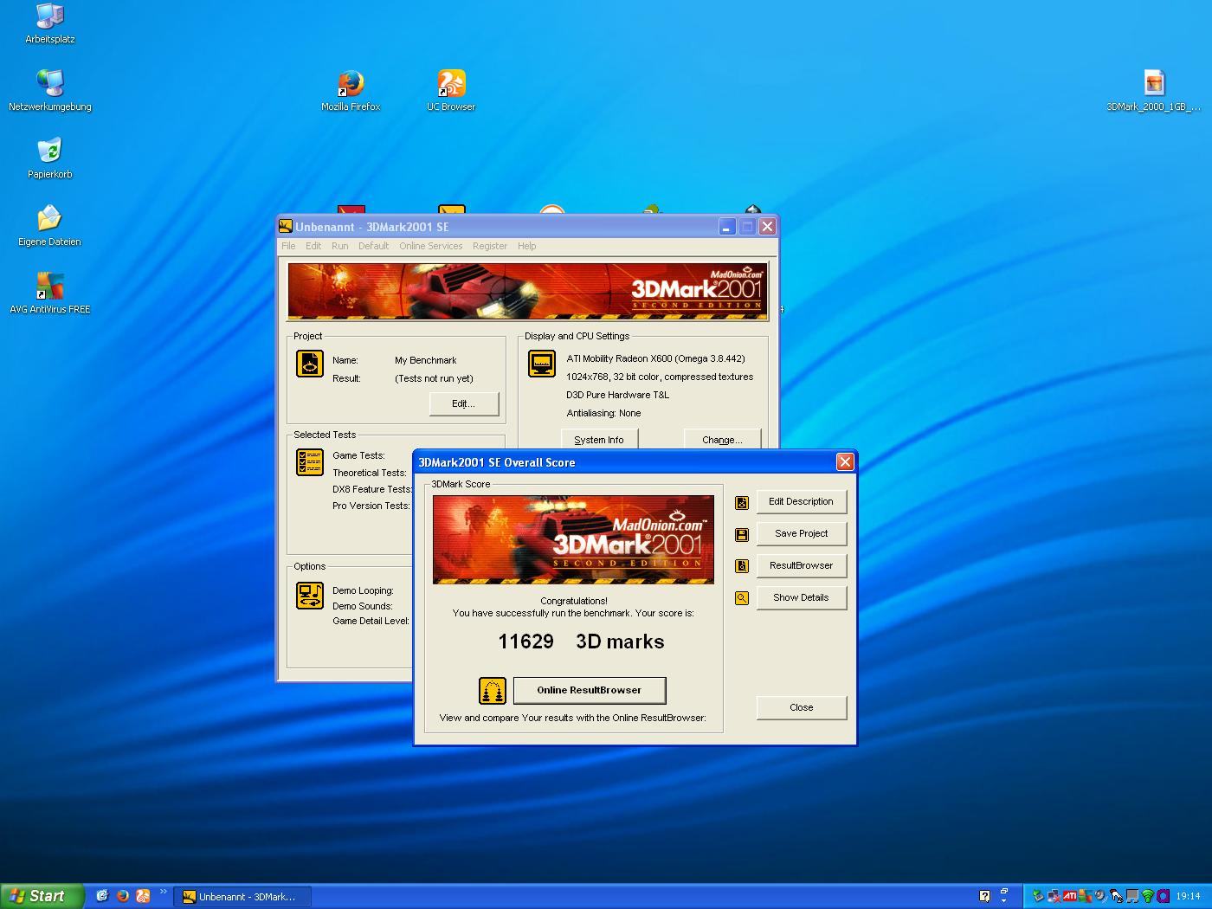Click the Edit Description button
Screen dimensions: 1212x909
801,502
